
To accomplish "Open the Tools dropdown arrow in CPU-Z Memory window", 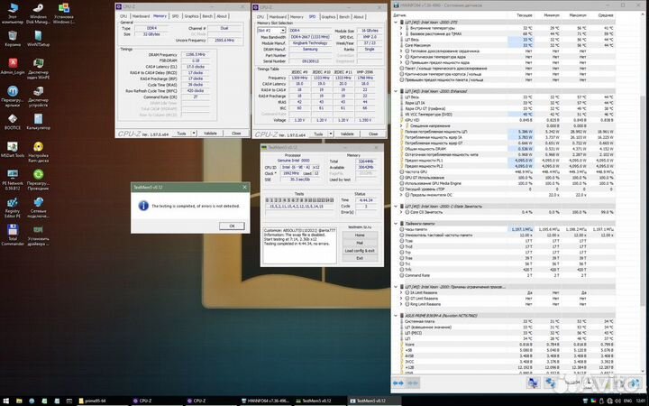I will click(194, 134).
